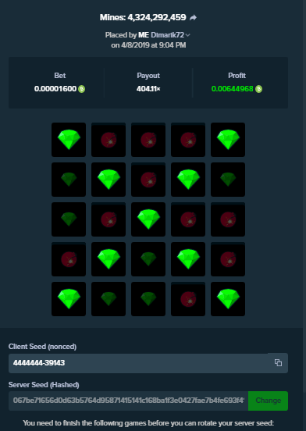Click the mine tile in row 1, column 2
This screenshot has height=431, width=306.
click(109, 140)
